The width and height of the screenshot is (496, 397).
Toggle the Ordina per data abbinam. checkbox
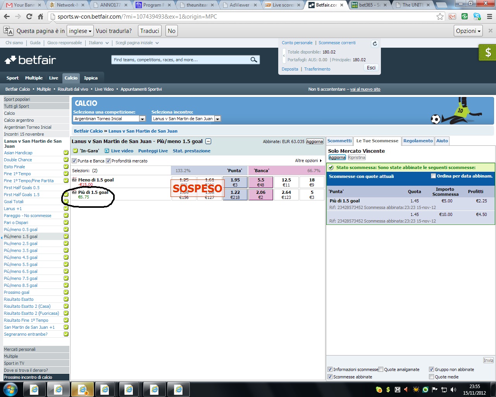pyautogui.click(x=433, y=176)
